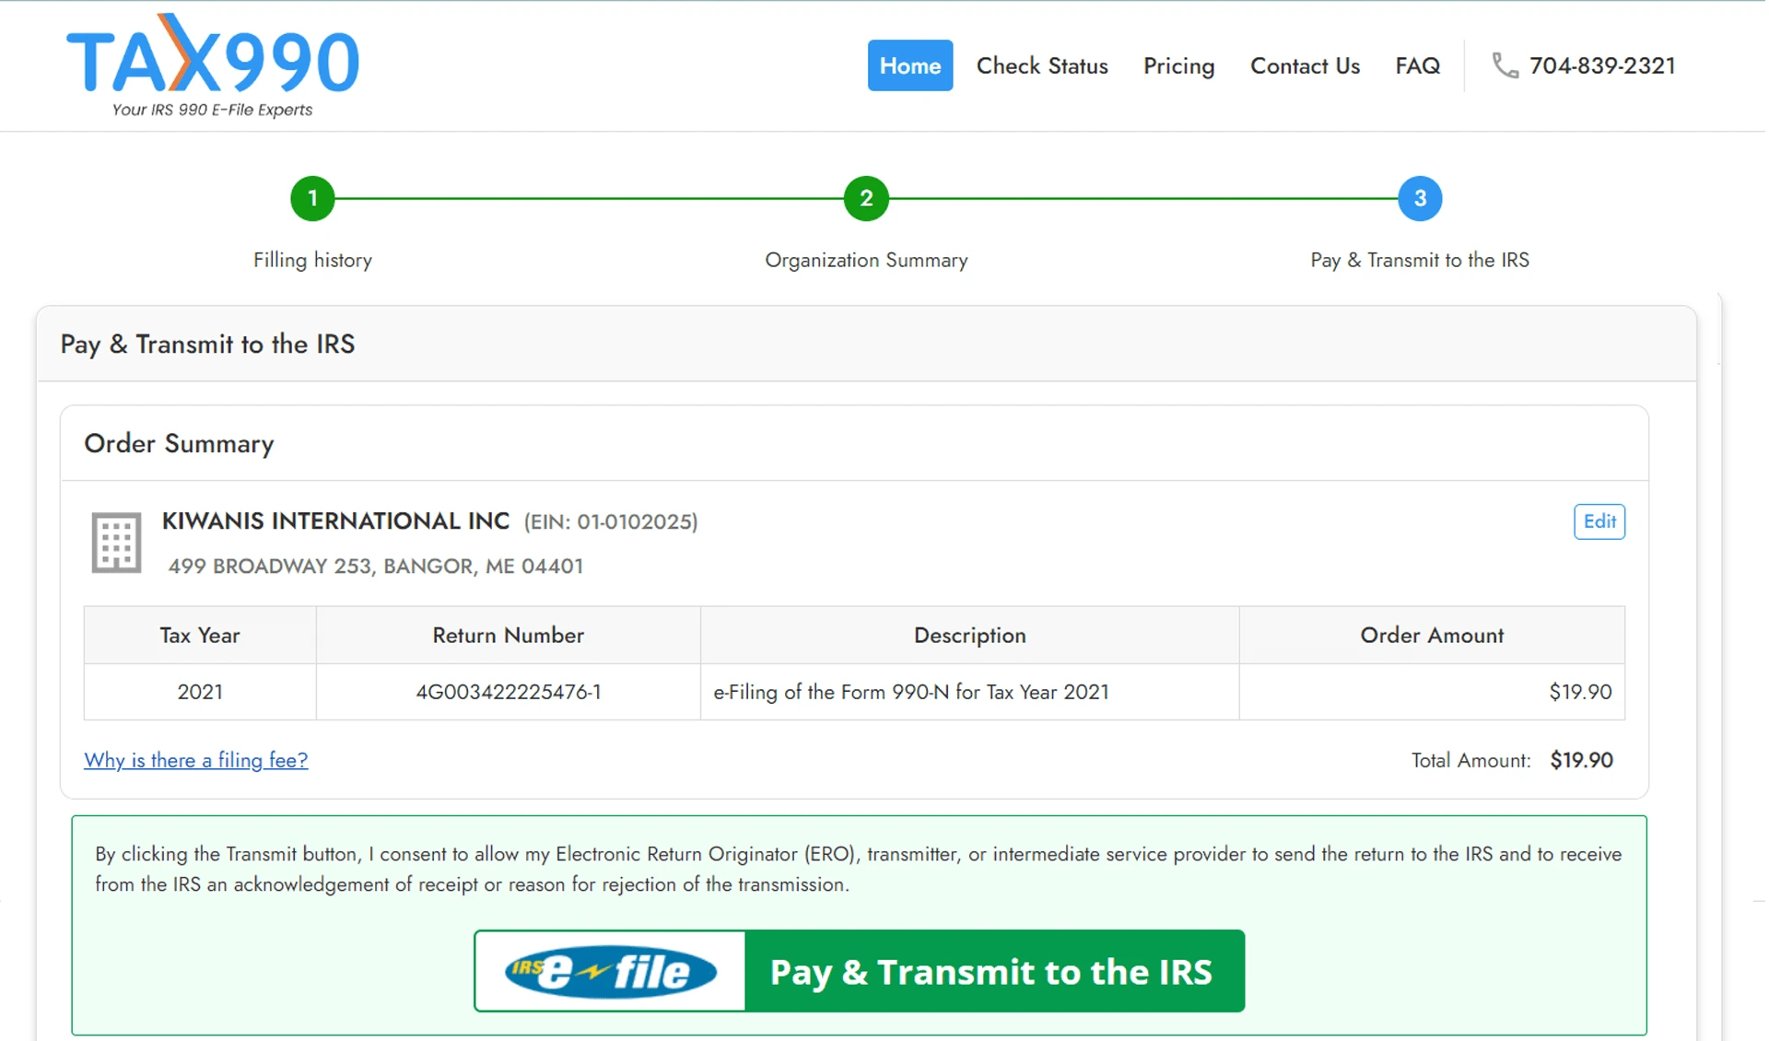Navigate to Check Status
Image resolution: width=1769 pixels, height=1041 pixels.
pos(1042,65)
